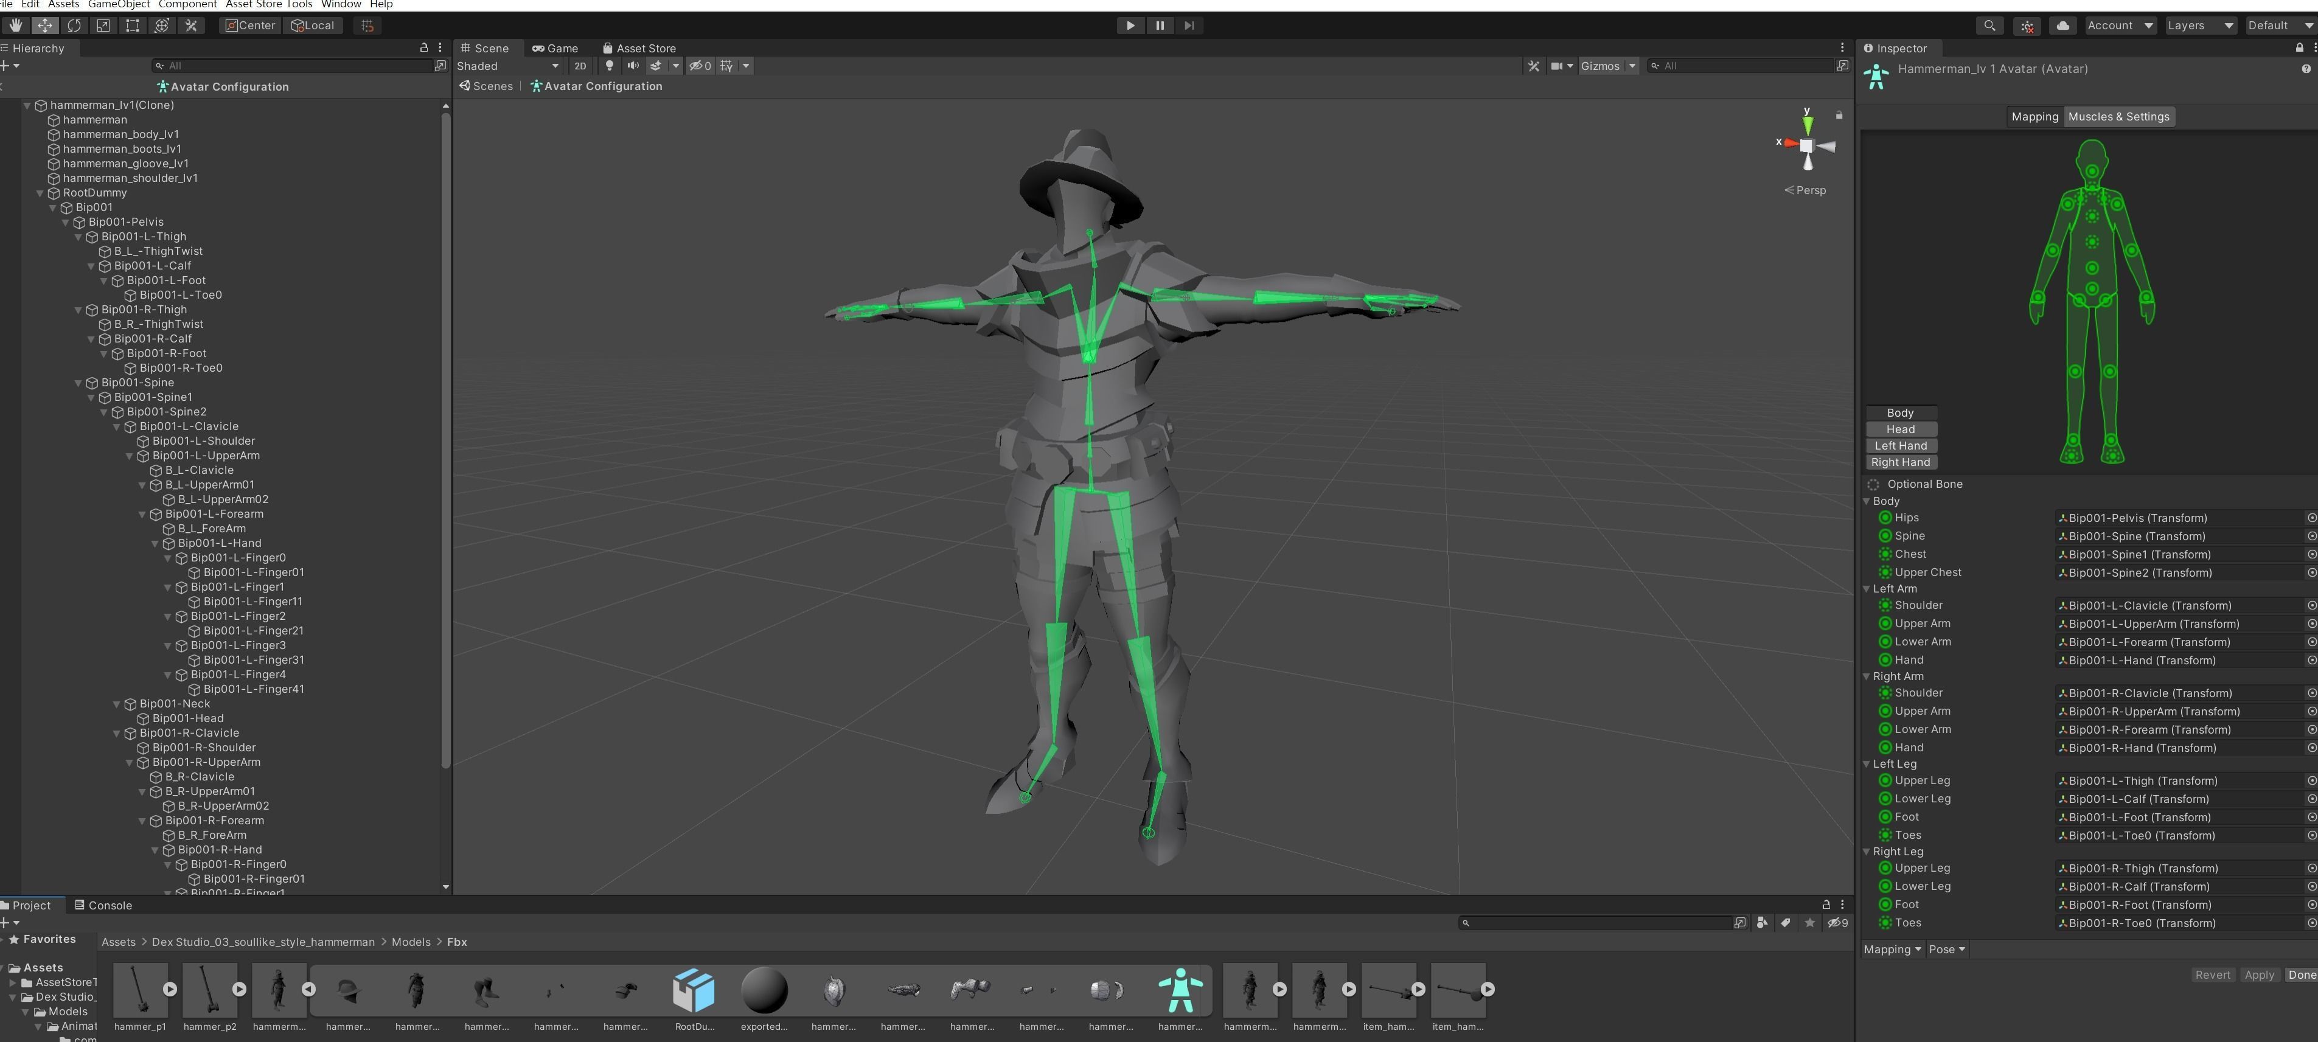
Task: Select the RootDummy prefab thumbnail
Action: click(694, 990)
